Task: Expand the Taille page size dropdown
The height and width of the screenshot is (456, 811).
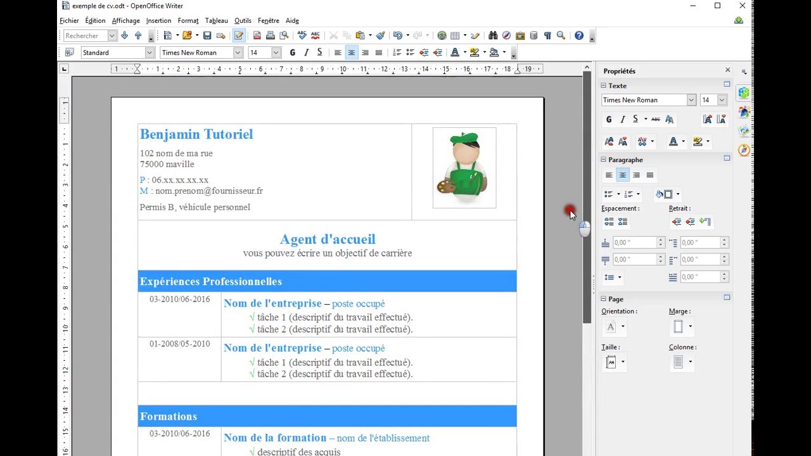Action: (623, 362)
